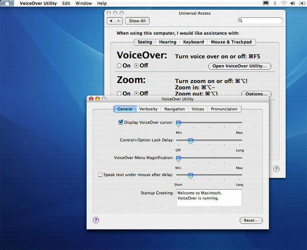The image size is (307, 250).
Task: Click the Show All button
Action: pos(137,21)
